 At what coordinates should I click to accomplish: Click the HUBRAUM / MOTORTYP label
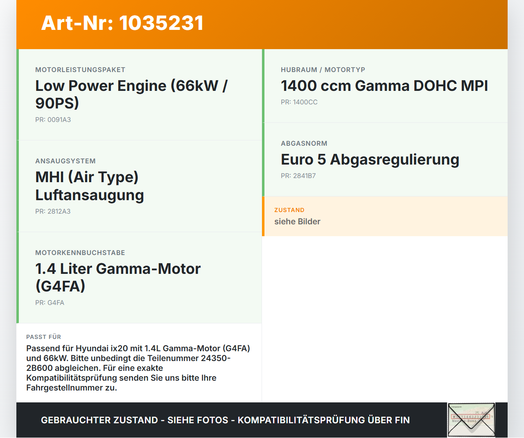323,70
